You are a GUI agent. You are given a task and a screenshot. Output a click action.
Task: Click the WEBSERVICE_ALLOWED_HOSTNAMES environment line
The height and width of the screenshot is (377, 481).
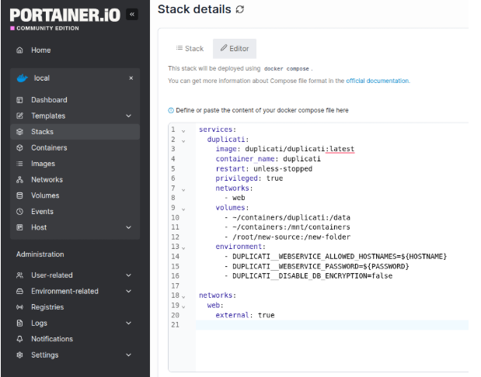coord(336,256)
